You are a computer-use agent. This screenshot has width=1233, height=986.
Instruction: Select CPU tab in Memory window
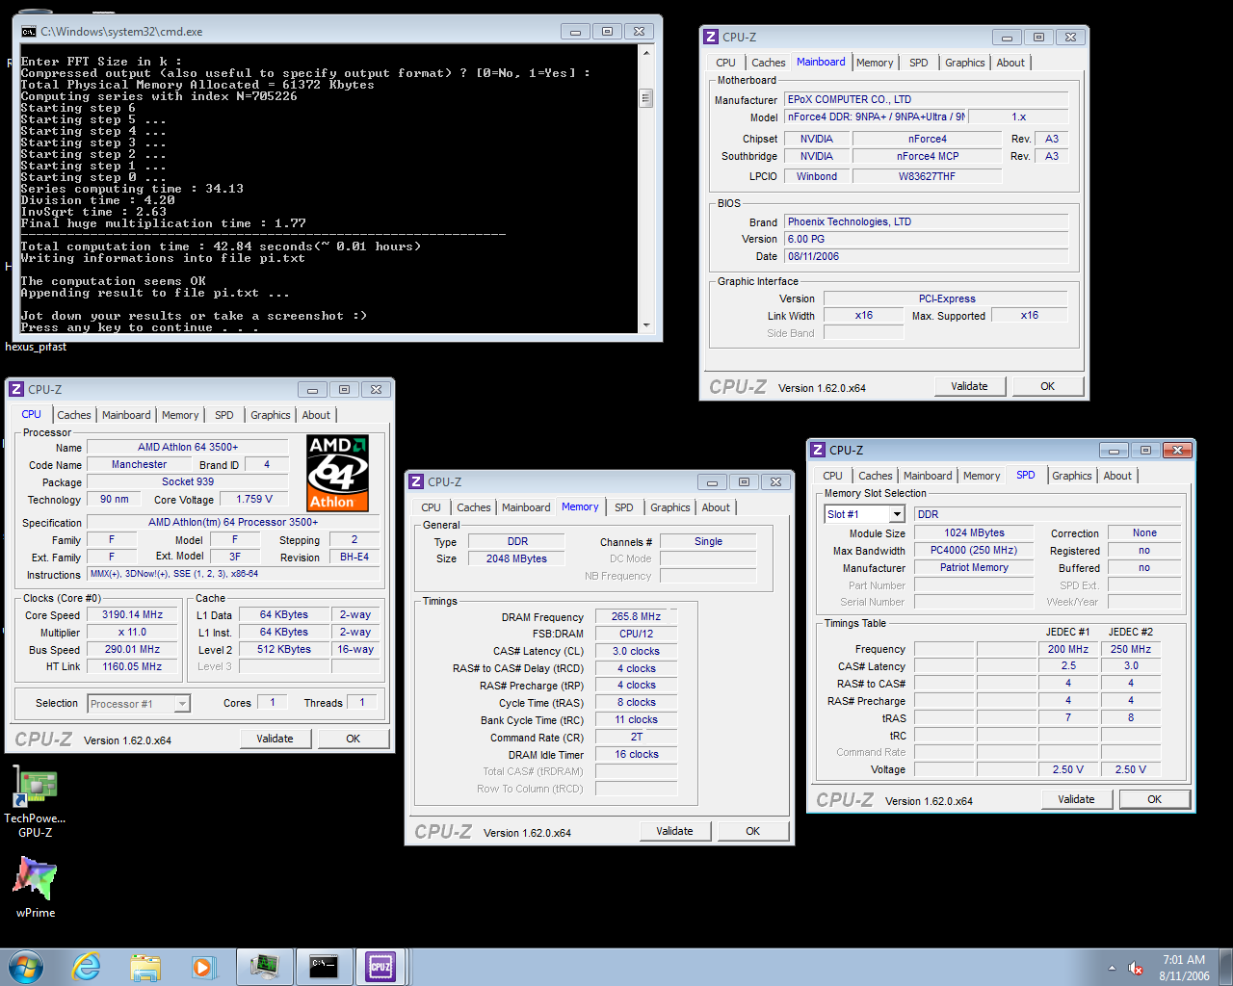point(432,507)
